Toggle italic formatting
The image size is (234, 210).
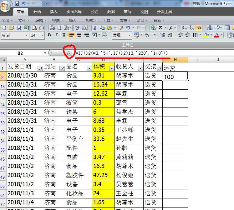click(56, 35)
